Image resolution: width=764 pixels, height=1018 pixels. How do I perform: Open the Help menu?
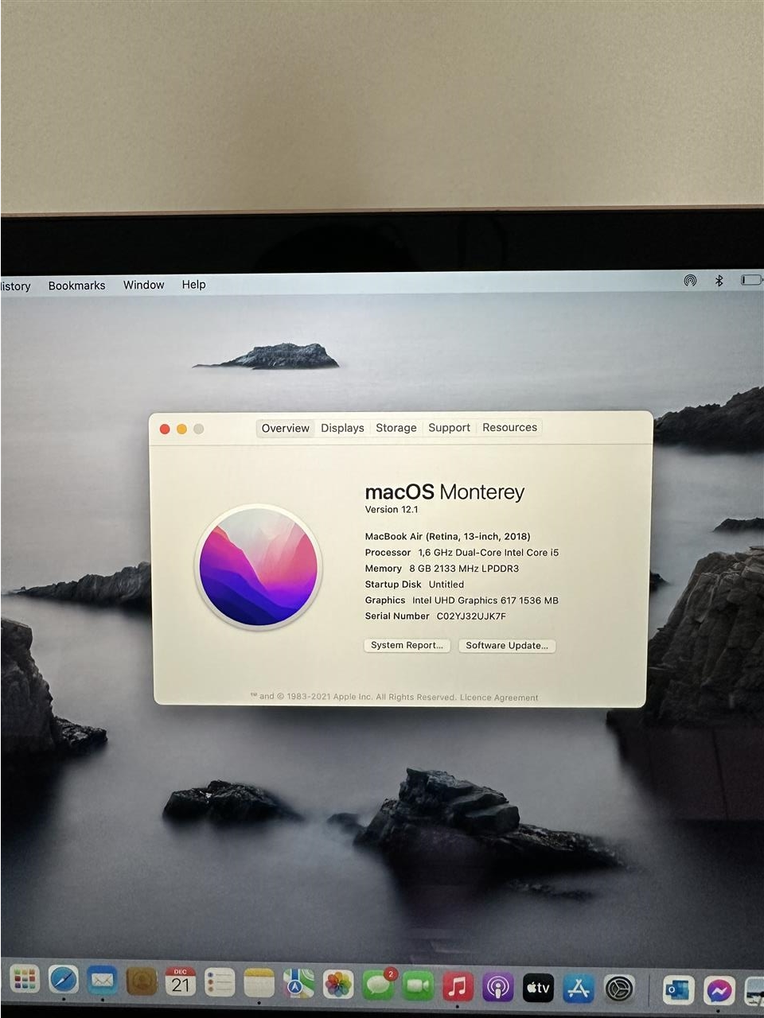(193, 284)
